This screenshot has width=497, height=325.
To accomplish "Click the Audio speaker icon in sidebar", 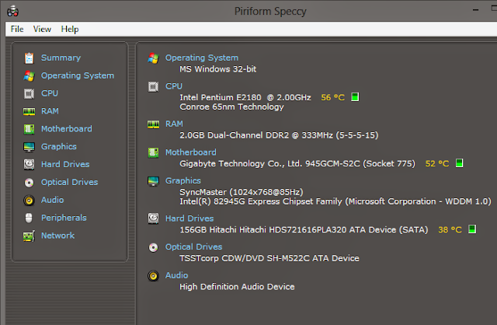I will [x=29, y=201].
